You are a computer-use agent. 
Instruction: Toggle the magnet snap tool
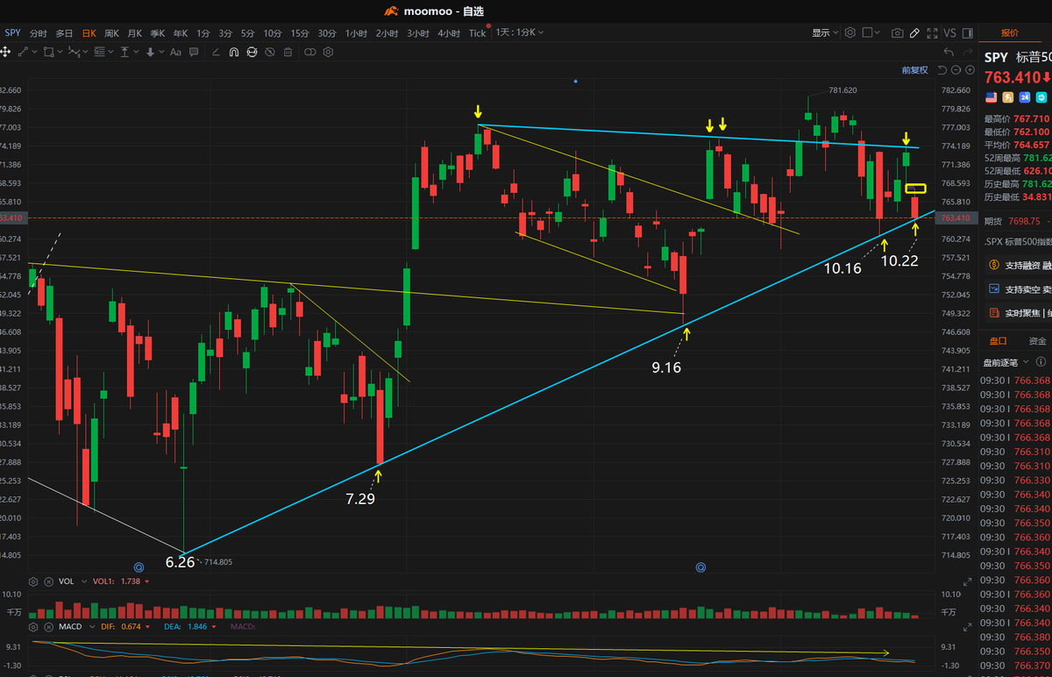coord(233,52)
